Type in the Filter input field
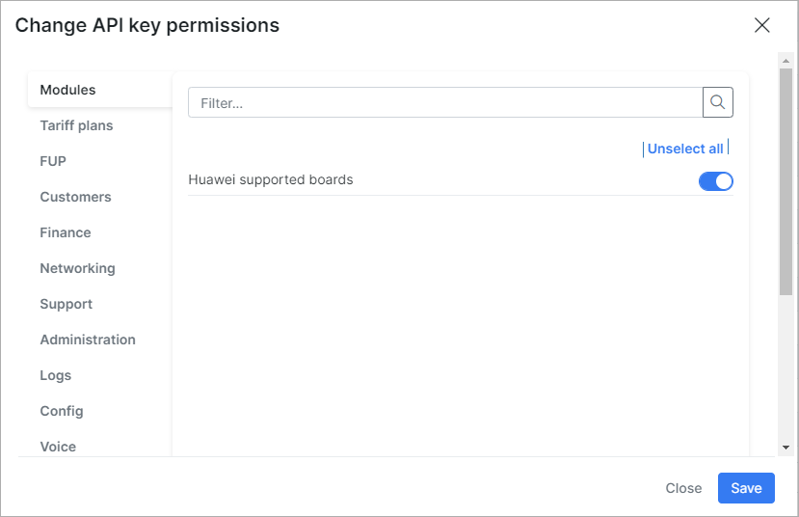The width and height of the screenshot is (799, 517). click(x=445, y=102)
